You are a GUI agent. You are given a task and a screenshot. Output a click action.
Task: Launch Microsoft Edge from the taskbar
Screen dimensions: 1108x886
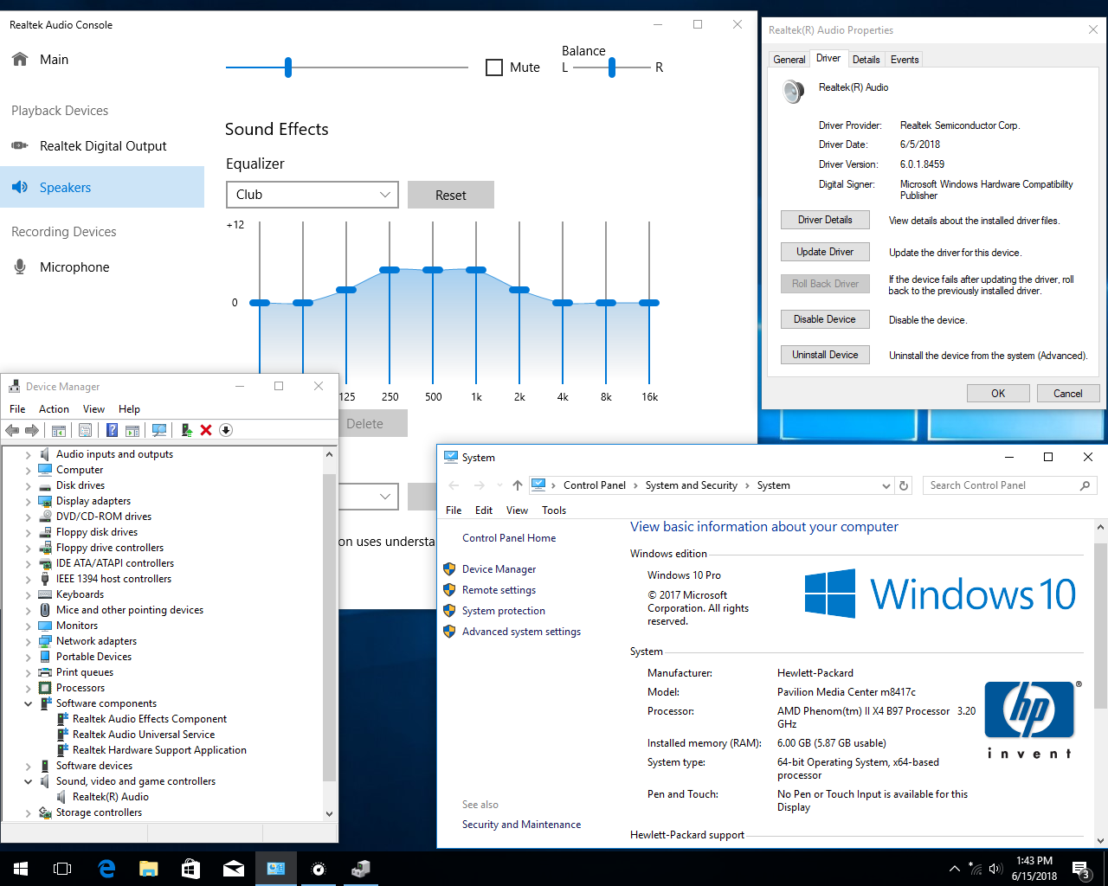(x=106, y=869)
